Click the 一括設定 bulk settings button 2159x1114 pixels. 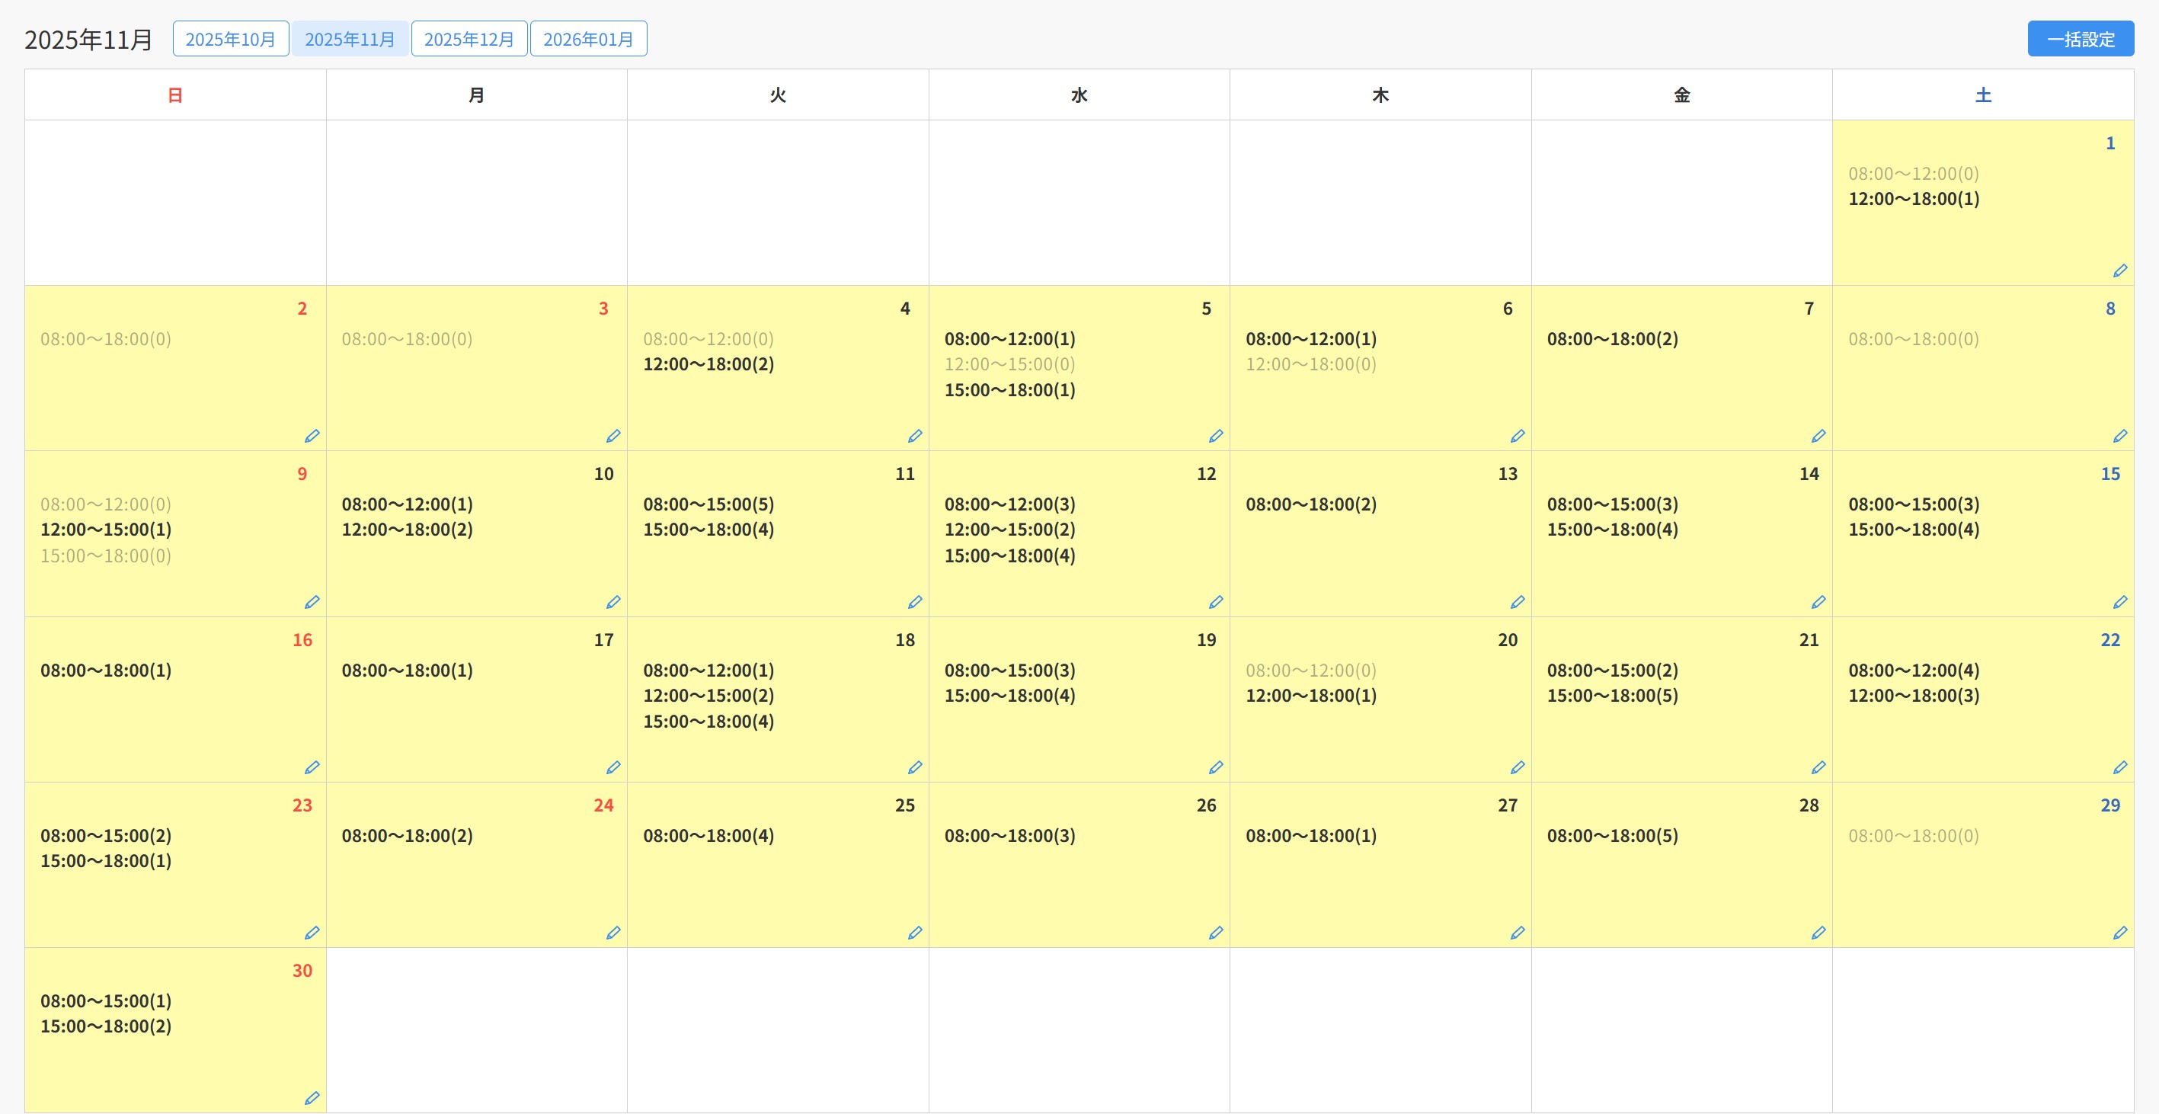click(x=2081, y=39)
